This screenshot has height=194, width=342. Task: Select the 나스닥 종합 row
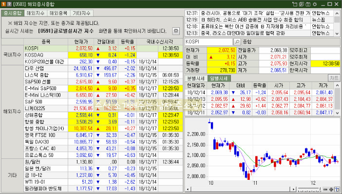point(103,75)
